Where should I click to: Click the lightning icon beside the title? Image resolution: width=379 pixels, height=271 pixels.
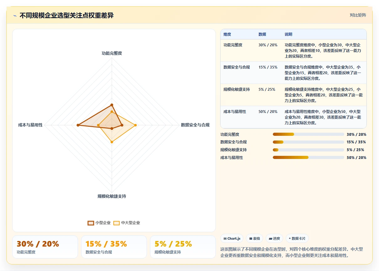click(x=15, y=16)
